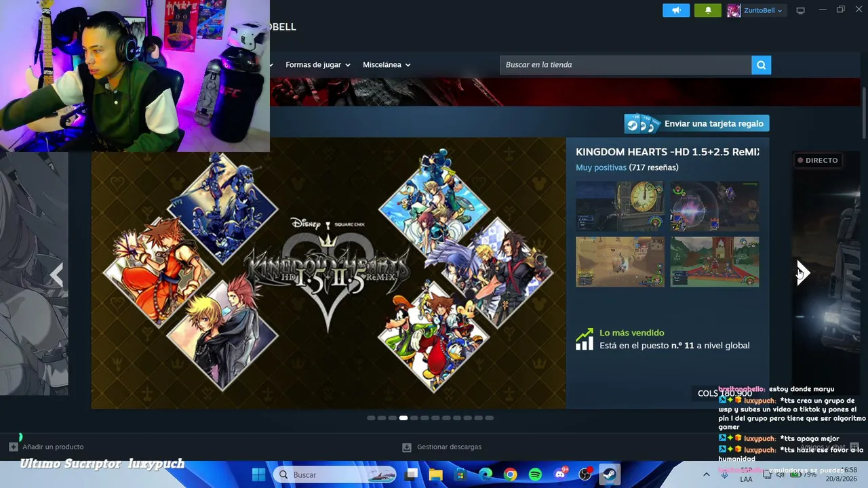Click the microphone icon in system tray
The width and height of the screenshot is (868, 488).
pyautogui.click(x=725, y=474)
